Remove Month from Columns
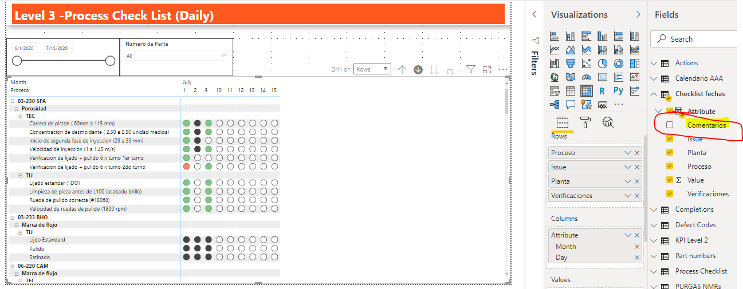This screenshot has height=289, width=743. tap(637, 247)
